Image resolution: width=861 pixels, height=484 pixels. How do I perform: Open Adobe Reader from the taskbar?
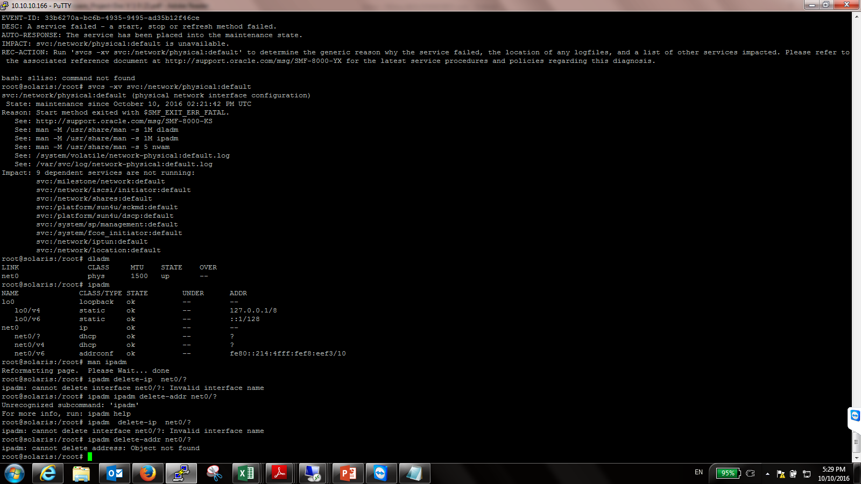(279, 473)
